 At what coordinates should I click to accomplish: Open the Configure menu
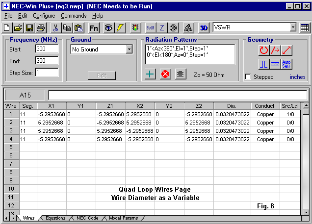point(44,16)
